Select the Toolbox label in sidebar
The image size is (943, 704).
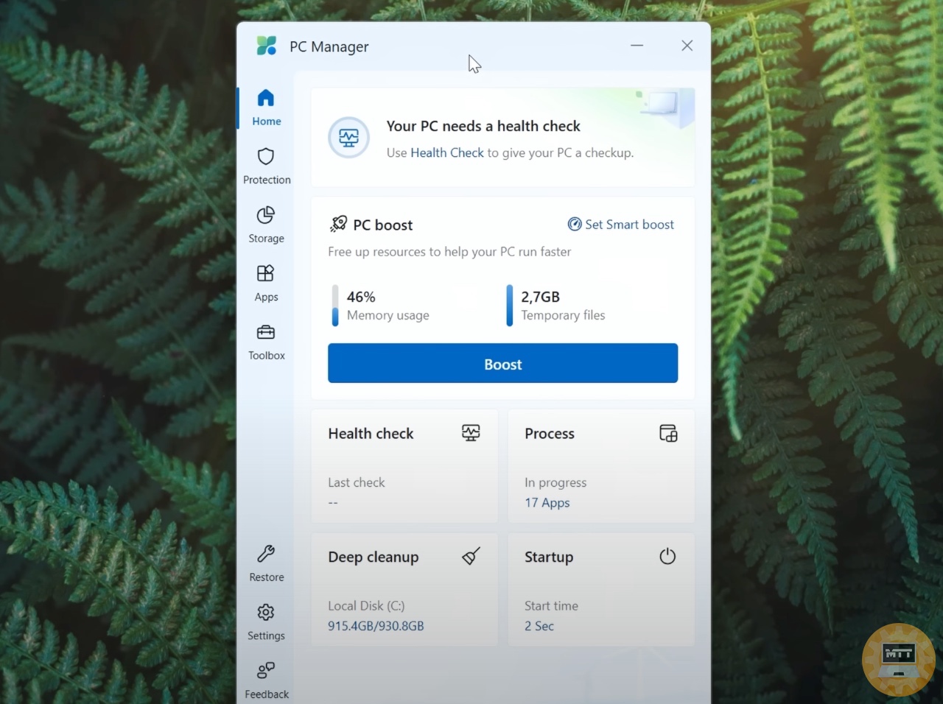coord(267,355)
